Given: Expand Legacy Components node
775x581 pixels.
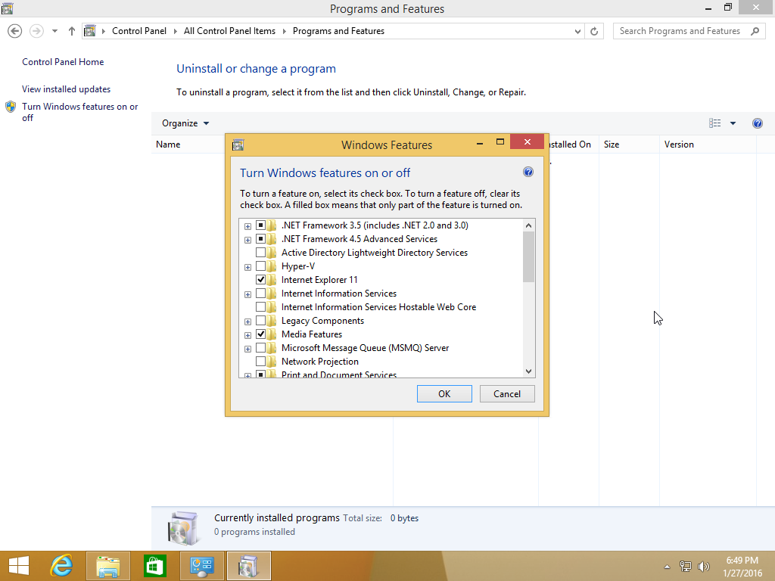Looking at the screenshot, I should coord(247,322).
